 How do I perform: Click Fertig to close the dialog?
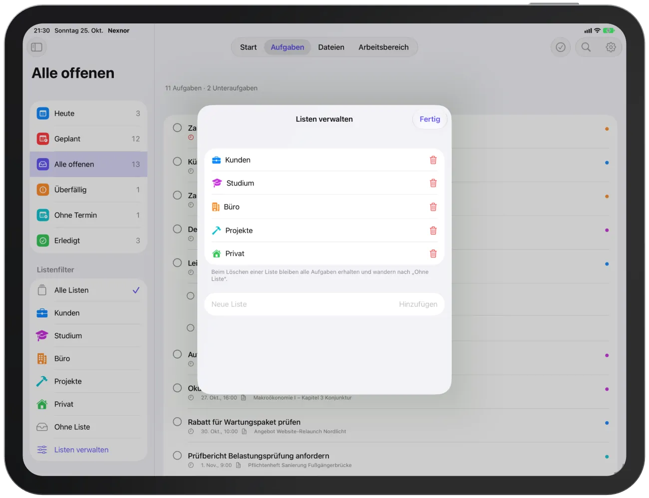(x=430, y=119)
